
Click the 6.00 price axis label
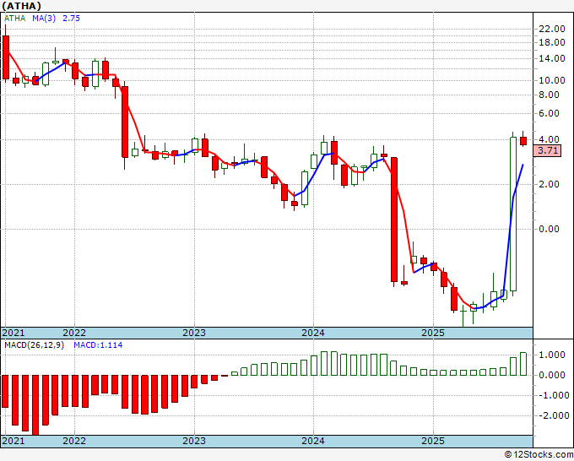pyautogui.click(x=550, y=113)
